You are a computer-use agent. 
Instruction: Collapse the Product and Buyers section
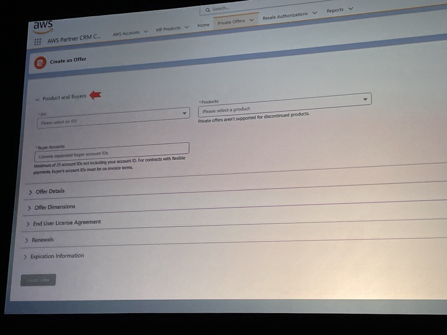(38, 99)
